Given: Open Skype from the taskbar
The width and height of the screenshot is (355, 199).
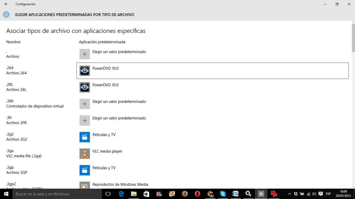Looking at the screenshot, I should pos(223,194).
